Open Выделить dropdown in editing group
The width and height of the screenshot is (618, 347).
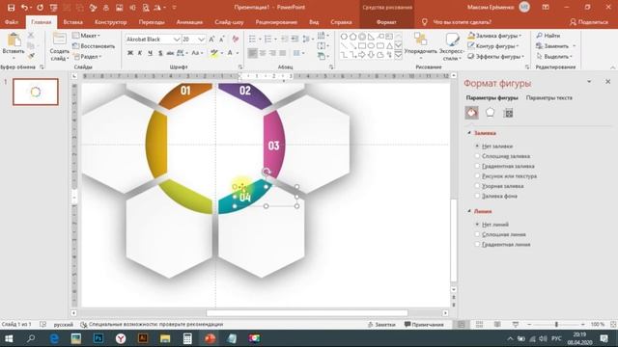[x=553, y=56]
